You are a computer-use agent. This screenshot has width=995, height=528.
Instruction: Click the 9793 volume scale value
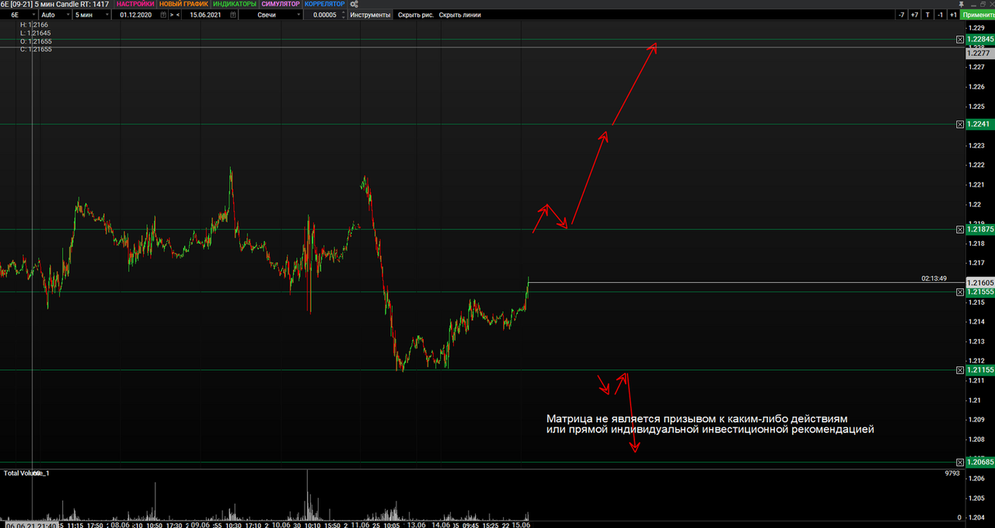[x=953, y=473]
